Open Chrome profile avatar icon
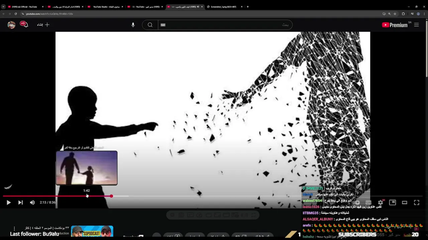The height and width of the screenshot is (240, 428). pos(418,14)
